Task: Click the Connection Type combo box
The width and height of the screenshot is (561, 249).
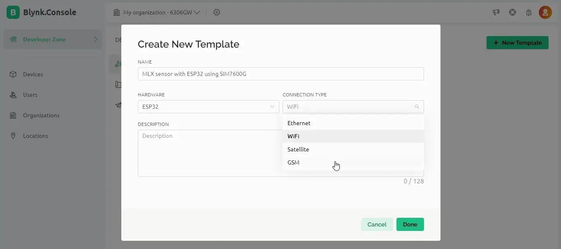Action: (353, 107)
